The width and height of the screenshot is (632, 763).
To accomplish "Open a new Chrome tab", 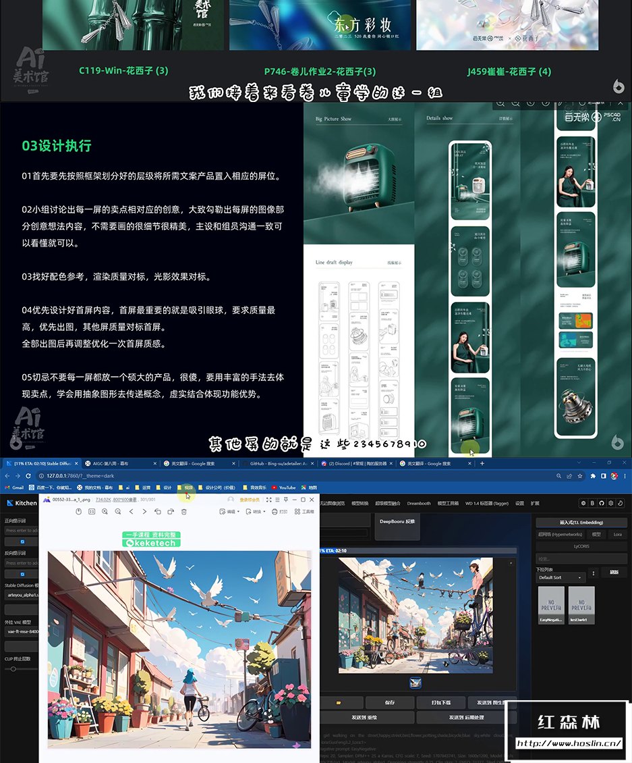I will pos(482,464).
